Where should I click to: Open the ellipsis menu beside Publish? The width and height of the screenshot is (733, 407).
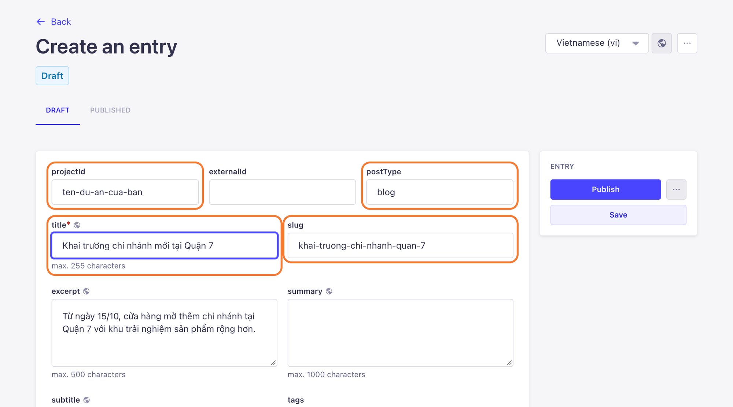point(676,189)
